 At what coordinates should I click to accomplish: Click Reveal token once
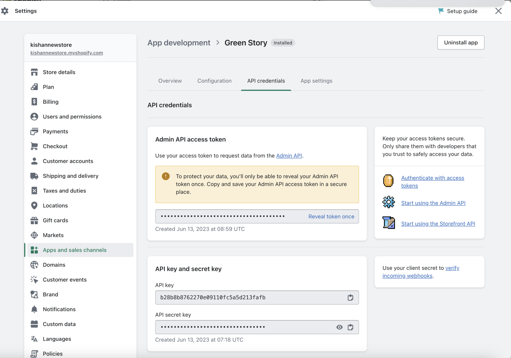(x=331, y=217)
